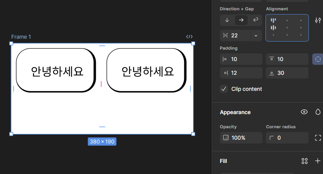Open blend mode droplet icon
323x174 pixels.
pyautogui.click(x=318, y=112)
